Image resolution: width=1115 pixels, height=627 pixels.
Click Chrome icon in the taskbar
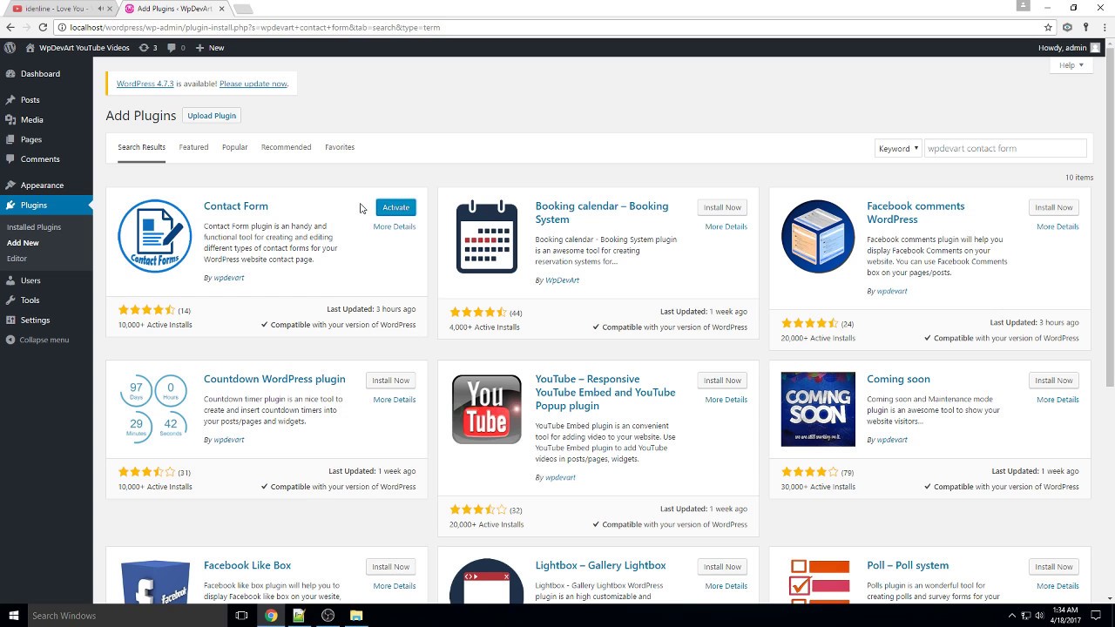271,616
